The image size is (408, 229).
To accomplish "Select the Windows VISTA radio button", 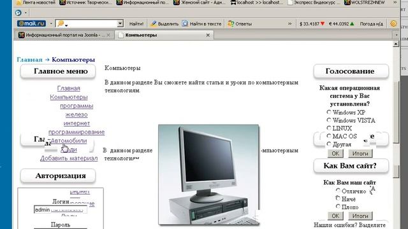I will (x=329, y=120).
